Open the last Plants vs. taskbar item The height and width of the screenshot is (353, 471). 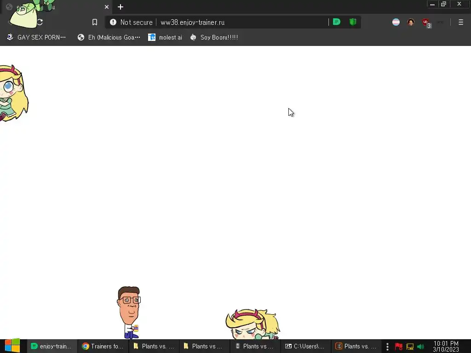[x=356, y=346]
